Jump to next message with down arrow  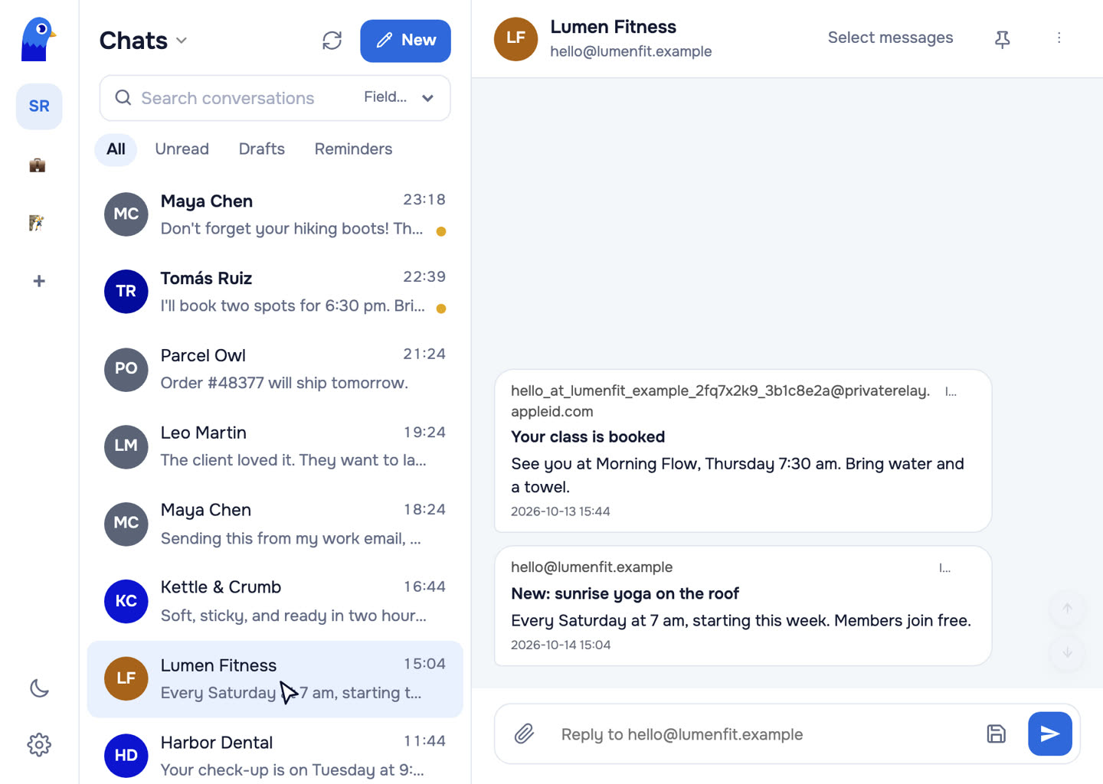[x=1067, y=652]
